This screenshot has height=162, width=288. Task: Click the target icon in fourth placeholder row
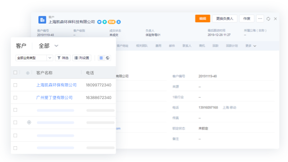click(29, 122)
